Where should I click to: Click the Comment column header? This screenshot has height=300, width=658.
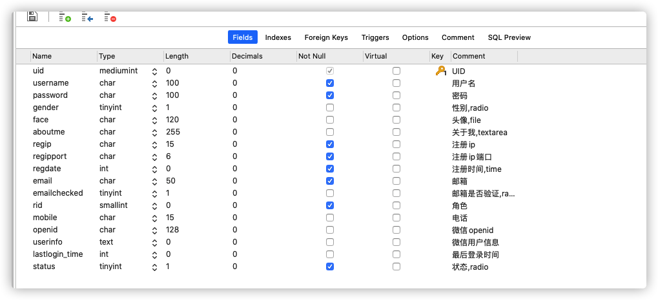pos(469,56)
